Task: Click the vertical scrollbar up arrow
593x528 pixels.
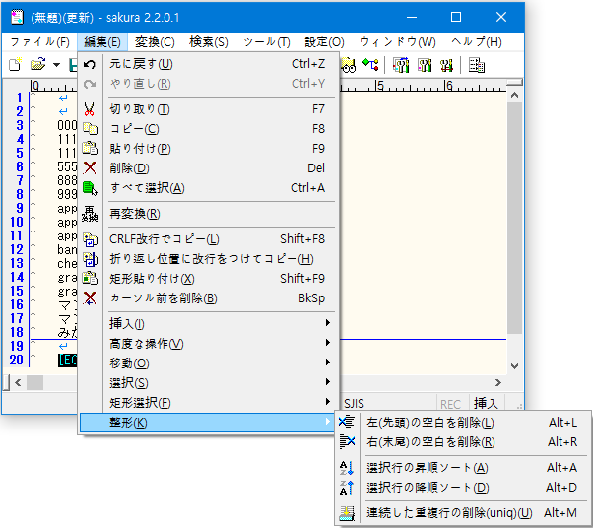Action: (x=514, y=95)
